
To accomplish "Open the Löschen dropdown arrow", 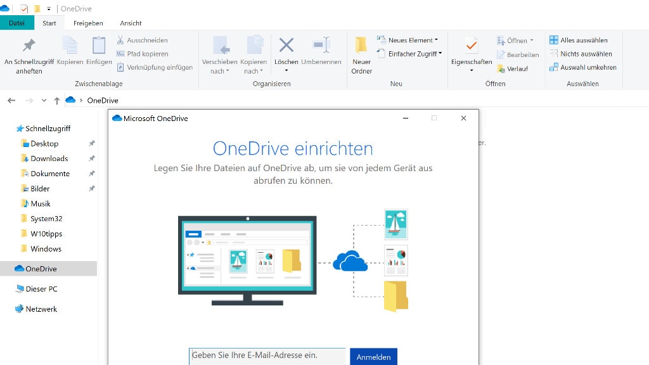I will pyautogui.click(x=286, y=72).
